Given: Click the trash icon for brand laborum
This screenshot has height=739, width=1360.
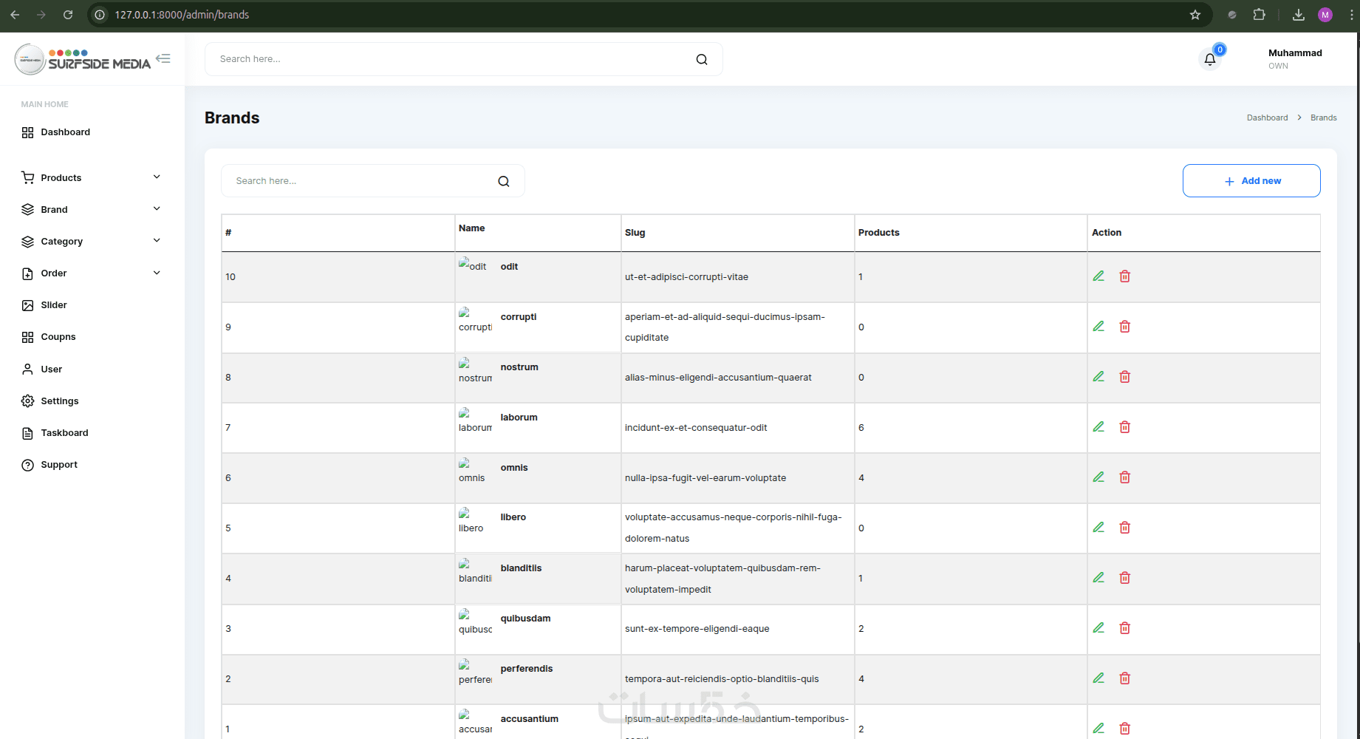Looking at the screenshot, I should [x=1124, y=427].
